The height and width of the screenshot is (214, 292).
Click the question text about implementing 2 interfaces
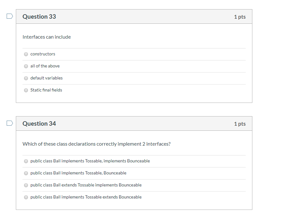pos(96,144)
